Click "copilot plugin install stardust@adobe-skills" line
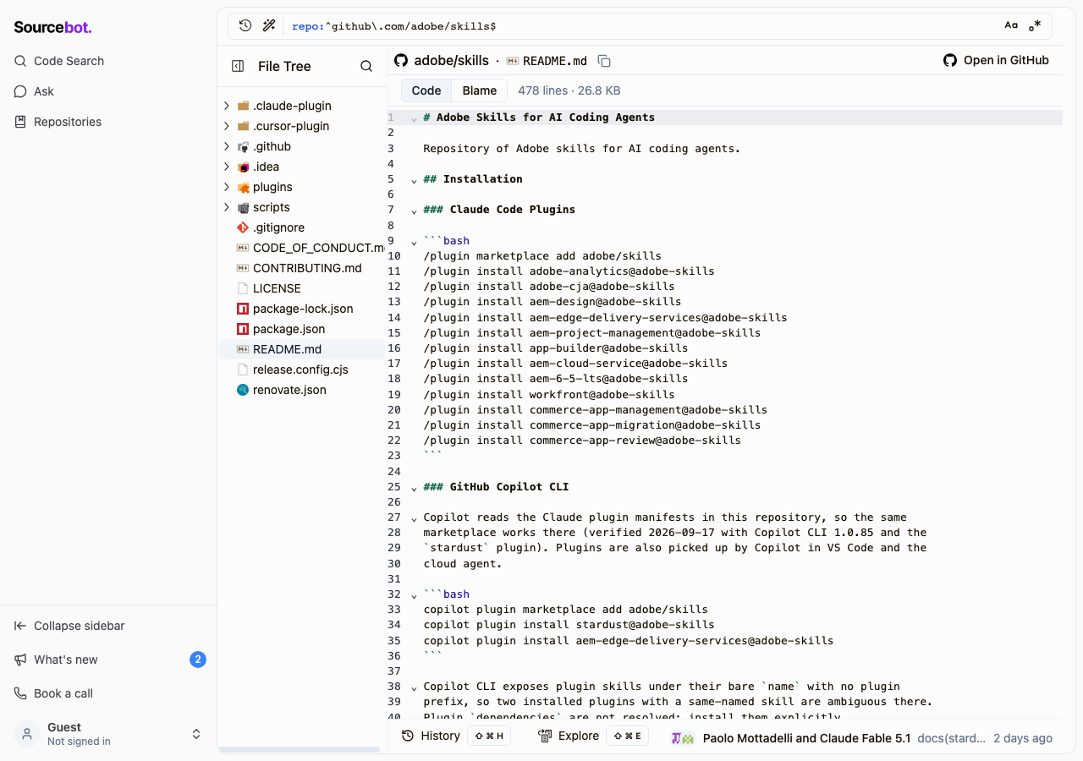The width and height of the screenshot is (1083, 761). tap(569, 625)
